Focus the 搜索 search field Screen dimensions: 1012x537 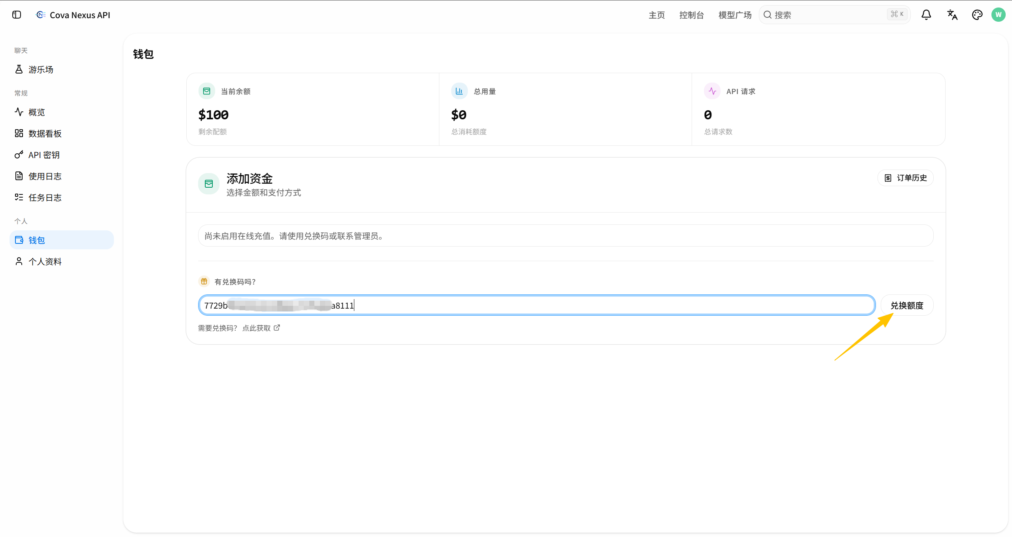click(834, 15)
